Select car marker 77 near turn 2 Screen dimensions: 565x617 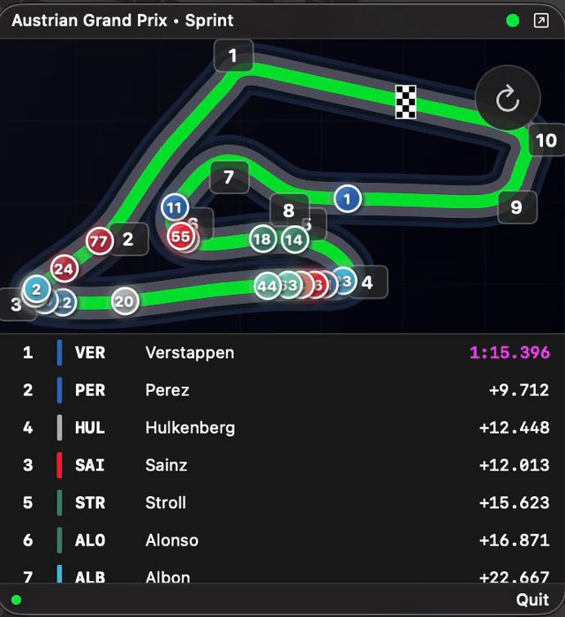[99, 241]
